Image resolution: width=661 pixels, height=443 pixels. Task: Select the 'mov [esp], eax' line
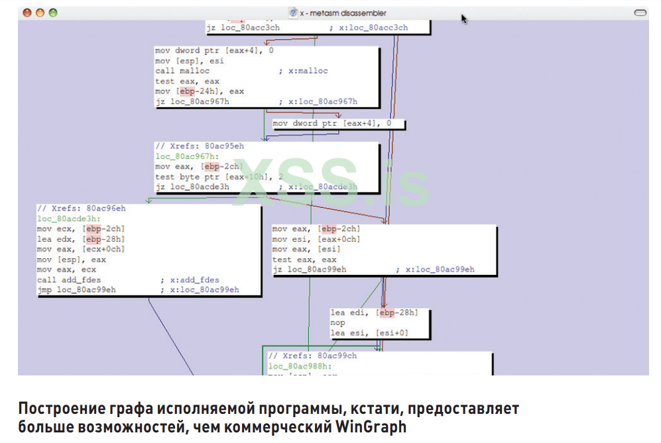point(71,260)
